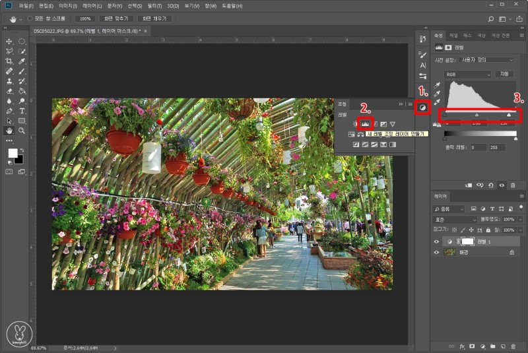Add a layer mask from Layers panel bottom
This screenshot has height=353, width=528.
pos(473,346)
